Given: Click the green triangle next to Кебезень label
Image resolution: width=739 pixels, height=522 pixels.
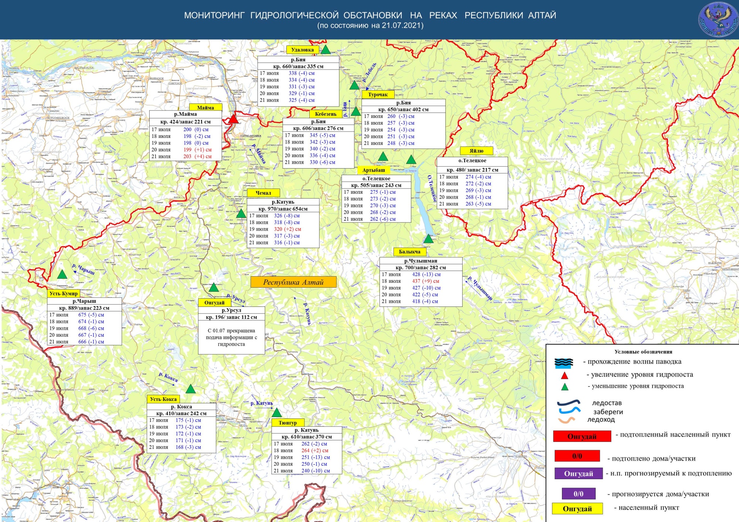Looking at the screenshot, I should pos(355,111).
